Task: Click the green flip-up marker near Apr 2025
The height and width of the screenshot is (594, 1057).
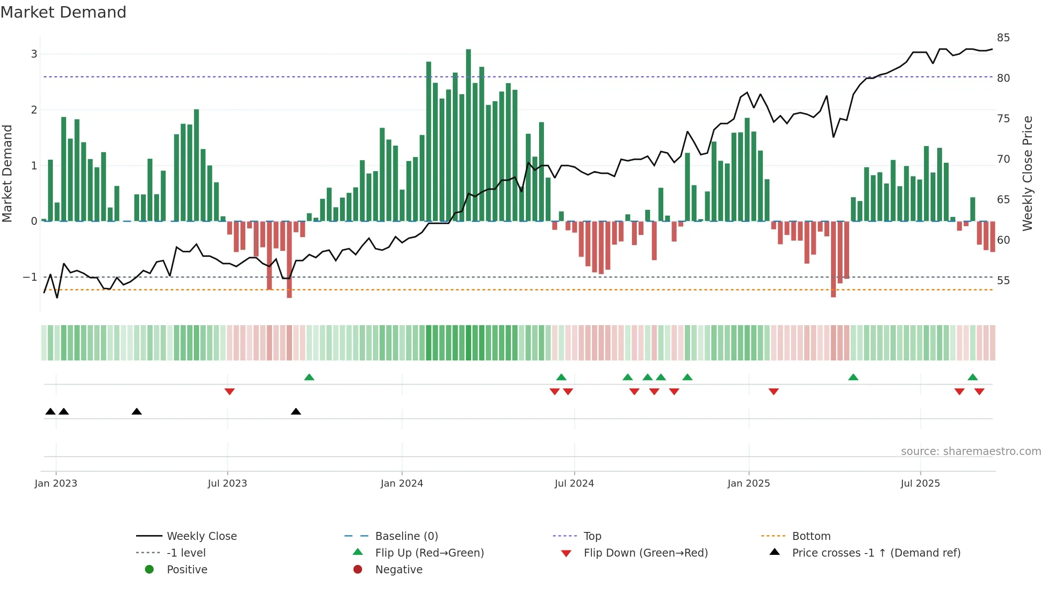Action: [x=854, y=377]
